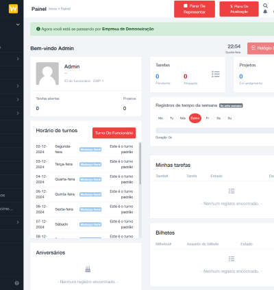Click the Em andamento count 0
This screenshot has width=274, height=290.
[241, 77]
